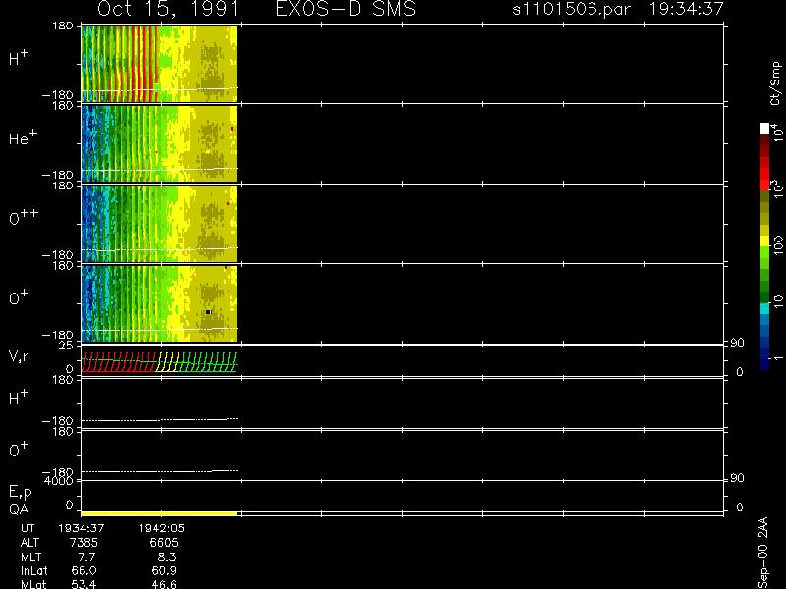This screenshot has height=589, width=786.
Task: Click the MLat value "46.6"
Action: (164, 584)
